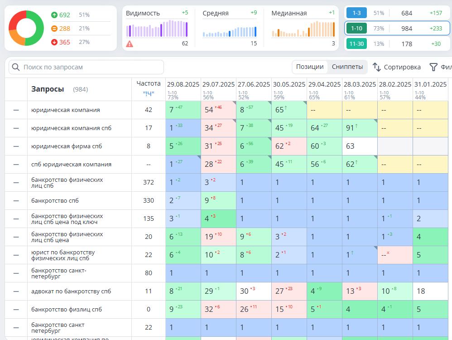Switch to the Позиции tab
The height and width of the screenshot is (340, 452).
[x=310, y=67]
